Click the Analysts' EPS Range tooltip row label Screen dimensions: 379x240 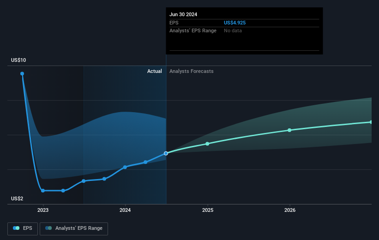pyautogui.click(x=193, y=30)
